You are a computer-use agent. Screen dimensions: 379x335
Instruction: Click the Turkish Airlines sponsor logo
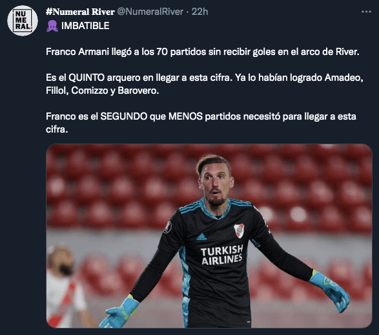pyautogui.click(x=222, y=255)
